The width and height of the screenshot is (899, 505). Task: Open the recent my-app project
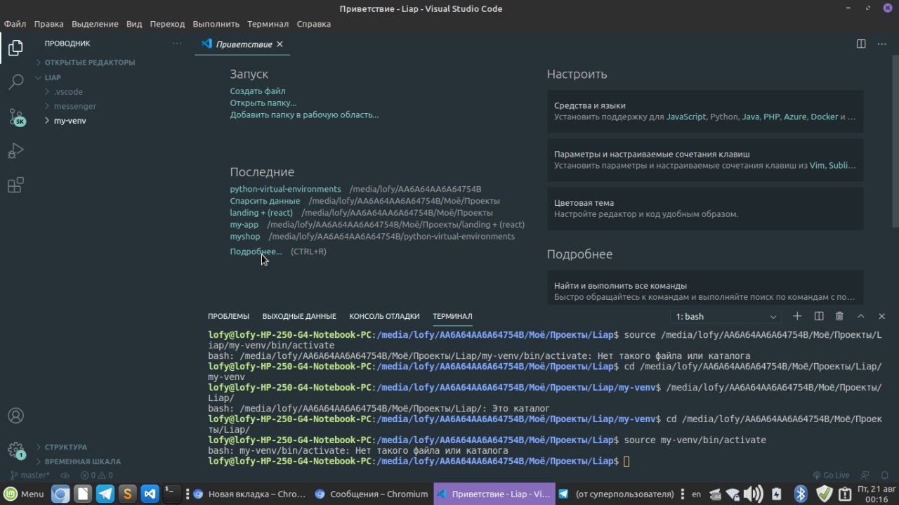coord(244,225)
